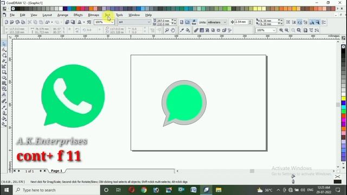Click the Print toolbar icon
347x195 pixels.
click(x=23, y=22)
